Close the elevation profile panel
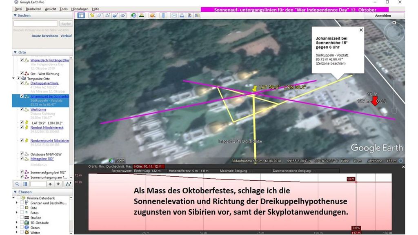Screen dimensions: 418x235 [x=403, y=167]
